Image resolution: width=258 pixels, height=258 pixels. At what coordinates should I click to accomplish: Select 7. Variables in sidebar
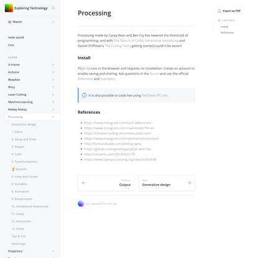tap(19, 184)
